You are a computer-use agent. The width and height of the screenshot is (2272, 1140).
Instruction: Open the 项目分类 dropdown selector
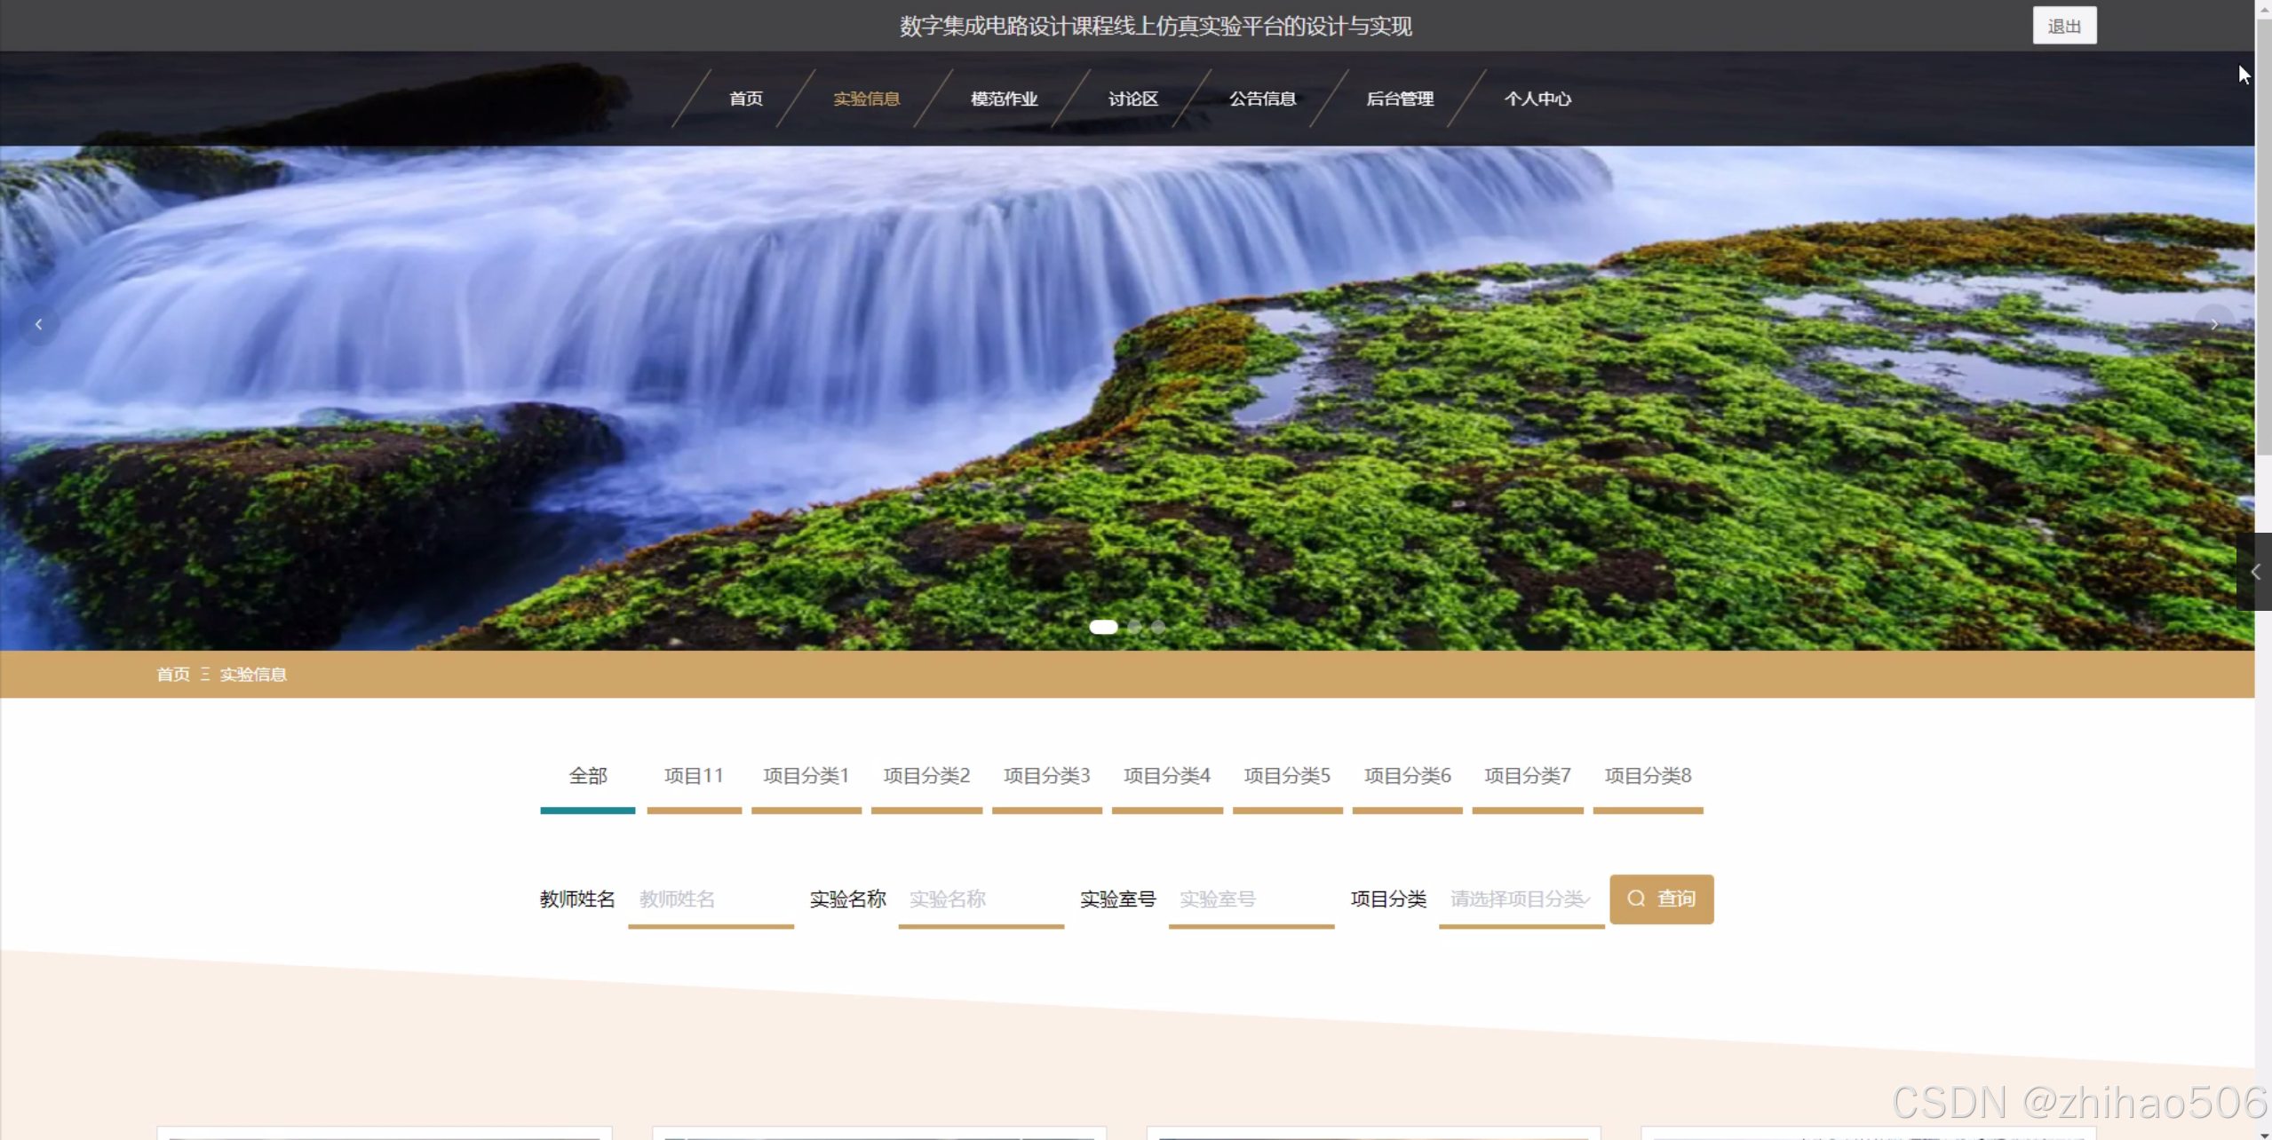1521,899
